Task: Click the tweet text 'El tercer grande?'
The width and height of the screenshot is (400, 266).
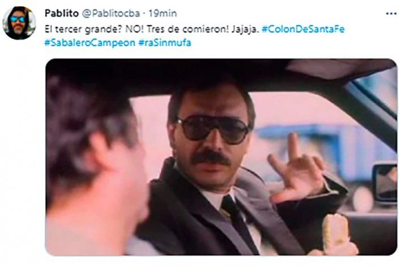Action: (x=83, y=29)
